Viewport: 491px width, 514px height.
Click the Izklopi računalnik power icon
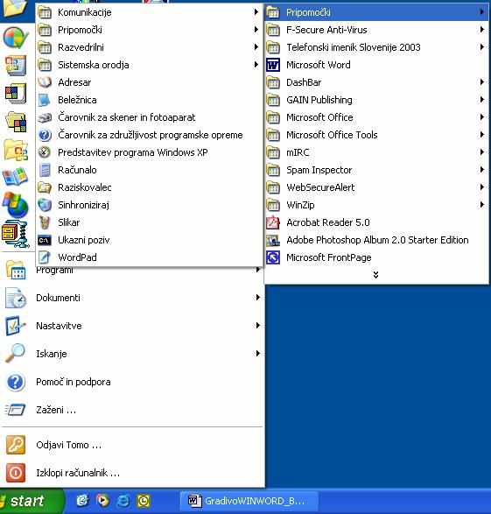(x=15, y=473)
